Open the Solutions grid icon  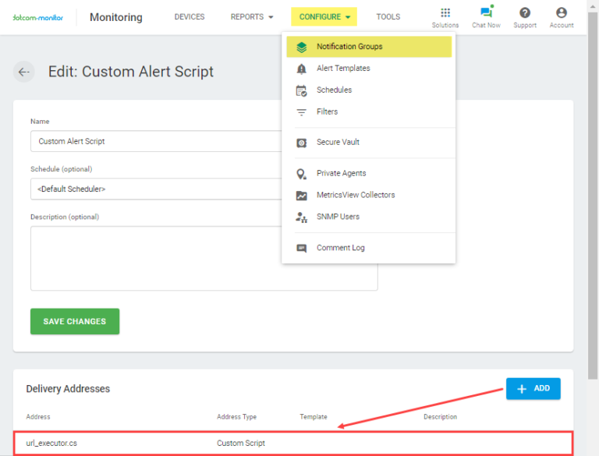tap(445, 13)
